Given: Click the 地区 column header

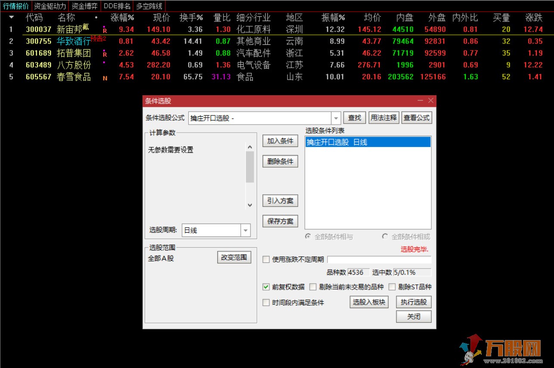Looking at the screenshot, I should 294,18.
